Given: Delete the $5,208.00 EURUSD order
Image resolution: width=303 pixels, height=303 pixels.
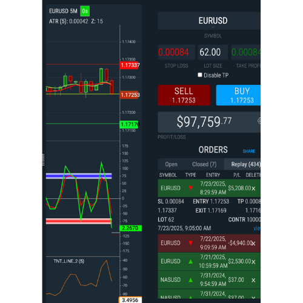Looking at the screenshot, I should [253, 188].
